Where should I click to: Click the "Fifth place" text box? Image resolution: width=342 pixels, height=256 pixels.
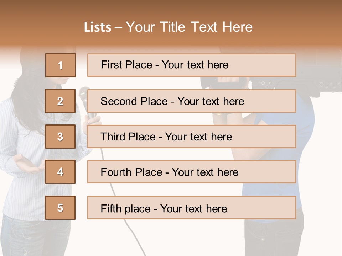(x=192, y=208)
